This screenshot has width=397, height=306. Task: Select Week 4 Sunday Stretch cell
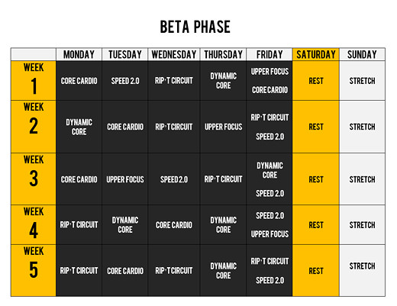(x=362, y=225)
